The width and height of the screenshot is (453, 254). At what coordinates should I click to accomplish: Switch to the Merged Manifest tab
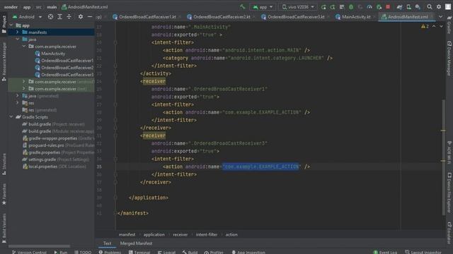click(136, 243)
